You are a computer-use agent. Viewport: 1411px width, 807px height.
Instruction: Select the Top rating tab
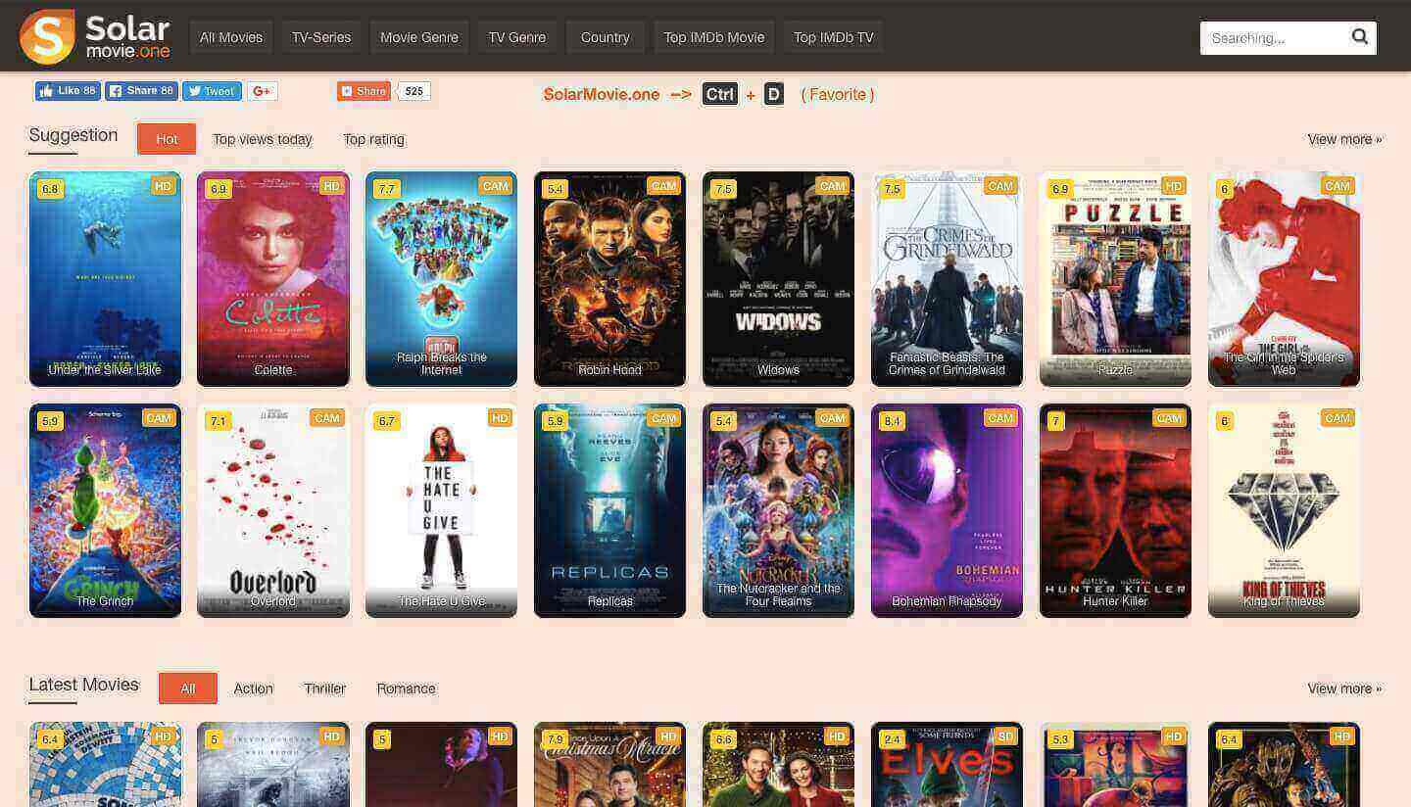pyautogui.click(x=373, y=139)
